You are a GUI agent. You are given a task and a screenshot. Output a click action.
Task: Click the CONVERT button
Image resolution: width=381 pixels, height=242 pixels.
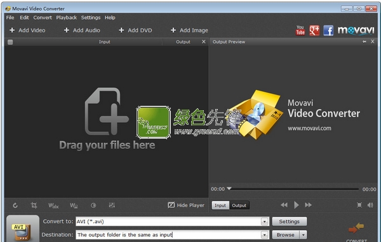tap(356, 232)
